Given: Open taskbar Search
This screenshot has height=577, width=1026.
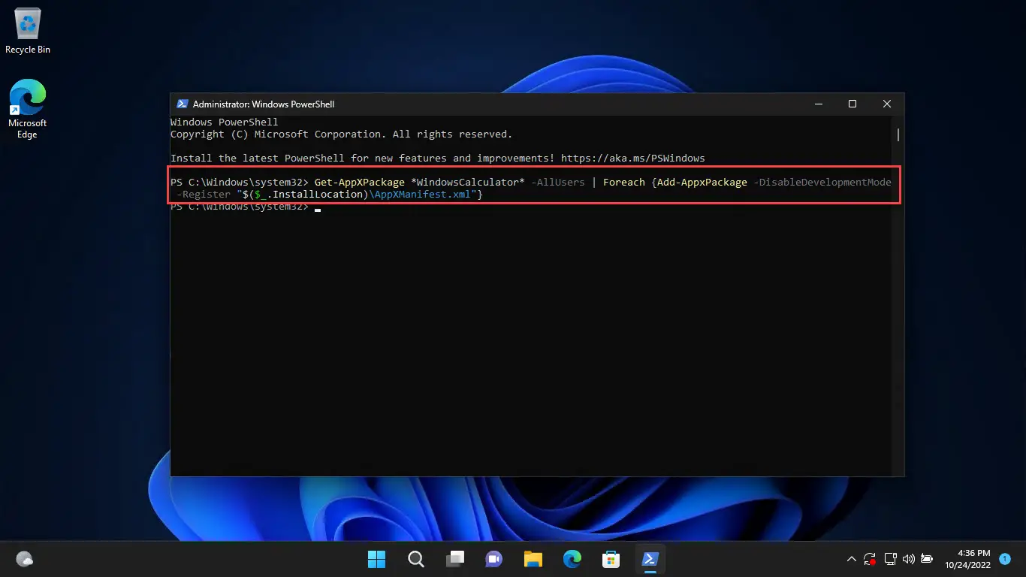Looking at the screenshot, I should (416, 559).
